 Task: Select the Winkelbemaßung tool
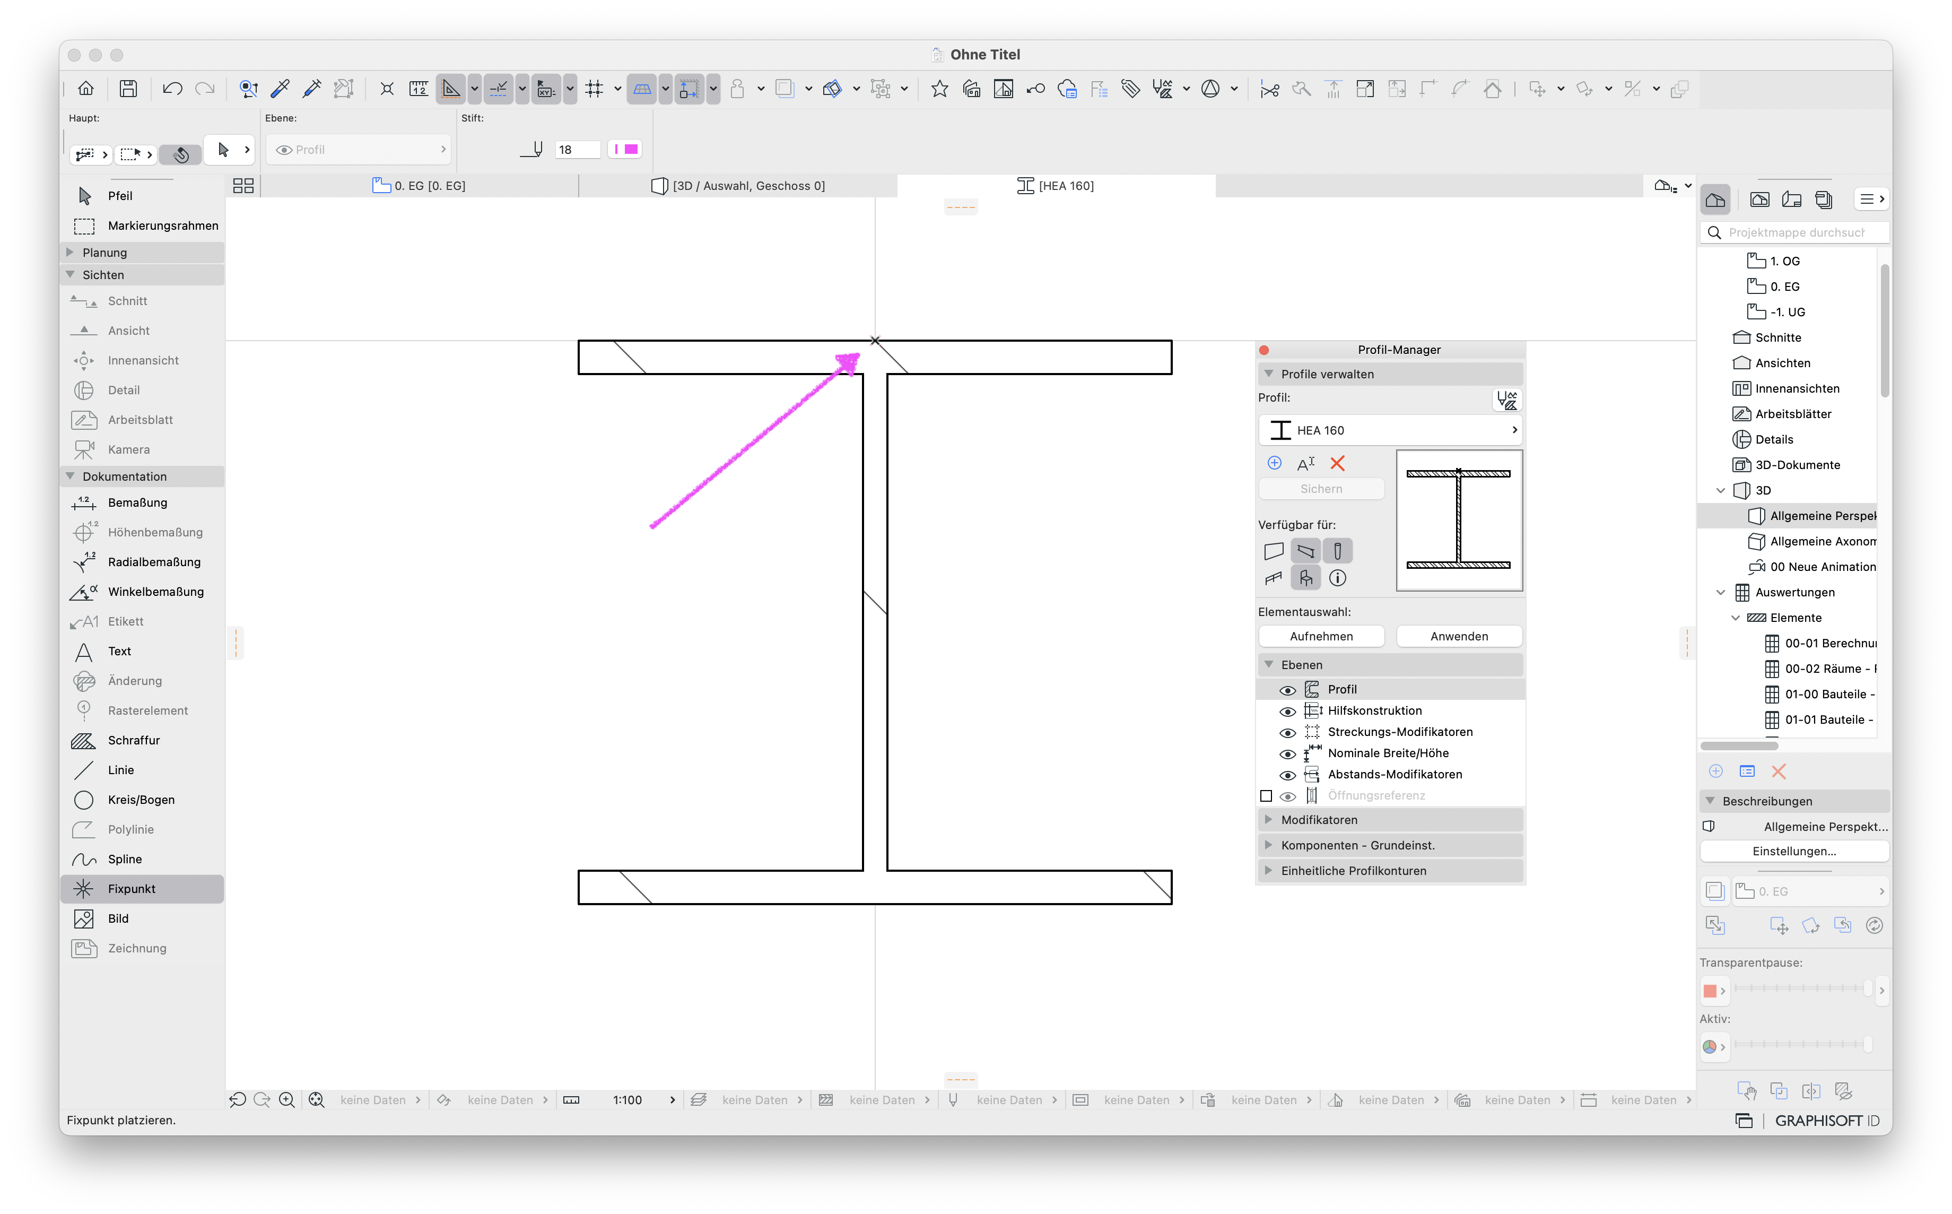(x=142, y=592)
